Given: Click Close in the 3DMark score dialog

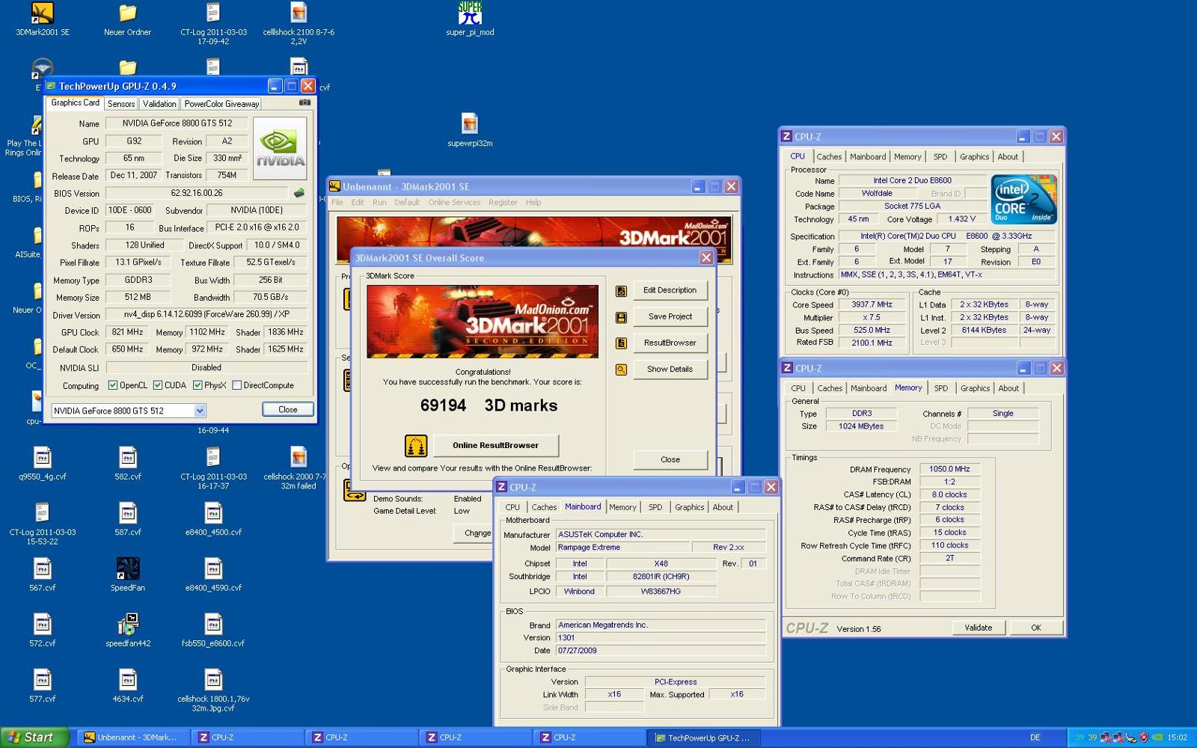Looking at the screenshot, I should [x=670, y=459].
